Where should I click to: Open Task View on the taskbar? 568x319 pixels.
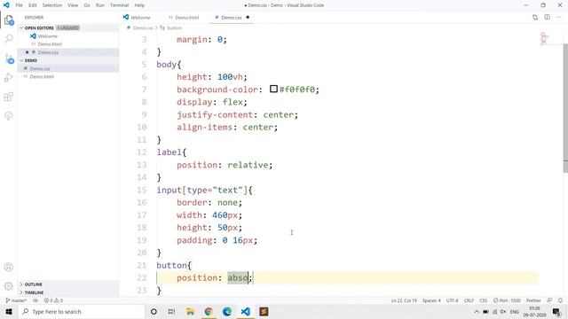pyautogui.click(x=171, y=311)
